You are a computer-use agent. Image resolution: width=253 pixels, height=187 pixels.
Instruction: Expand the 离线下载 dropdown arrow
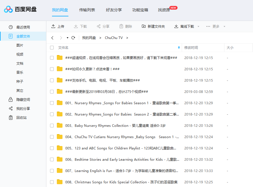(198, 27)
